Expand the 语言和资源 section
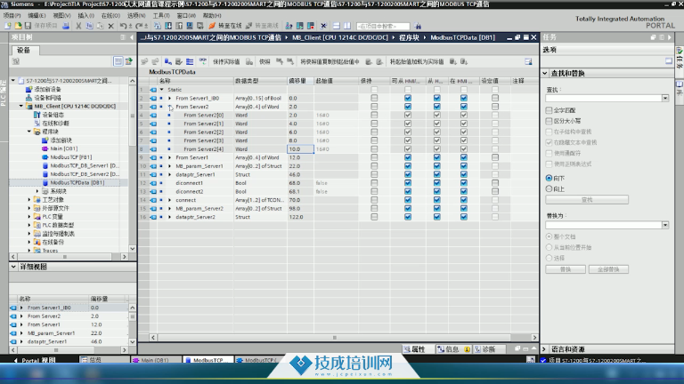This screenshot has height=384, width=684. point(544,349)
